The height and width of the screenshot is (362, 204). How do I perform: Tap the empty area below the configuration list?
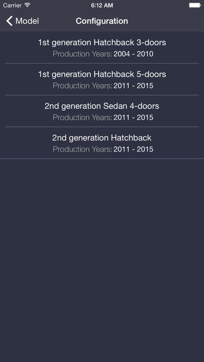pyautogui.click(x=102, y=260)
